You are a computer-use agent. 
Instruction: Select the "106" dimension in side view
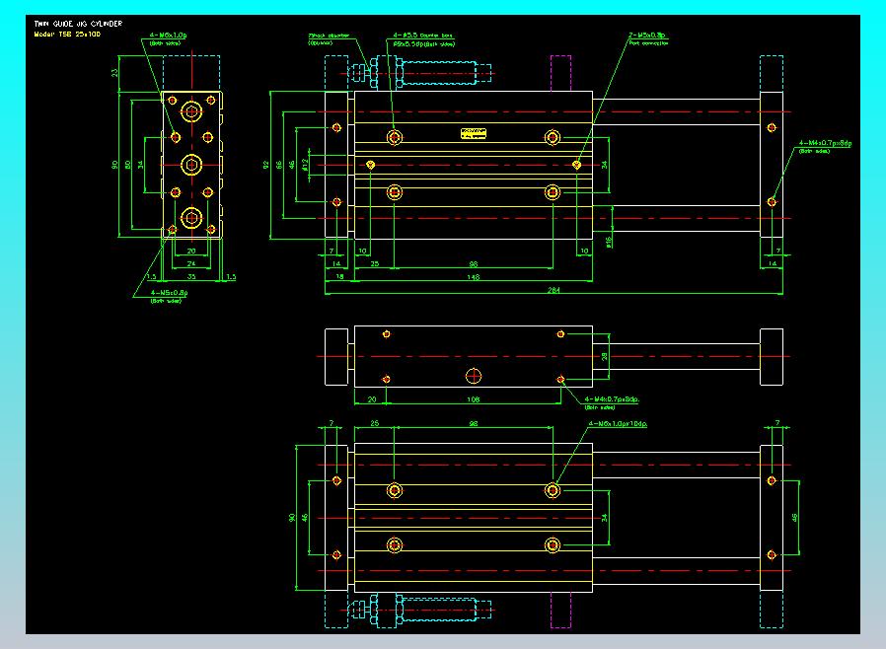474,399
